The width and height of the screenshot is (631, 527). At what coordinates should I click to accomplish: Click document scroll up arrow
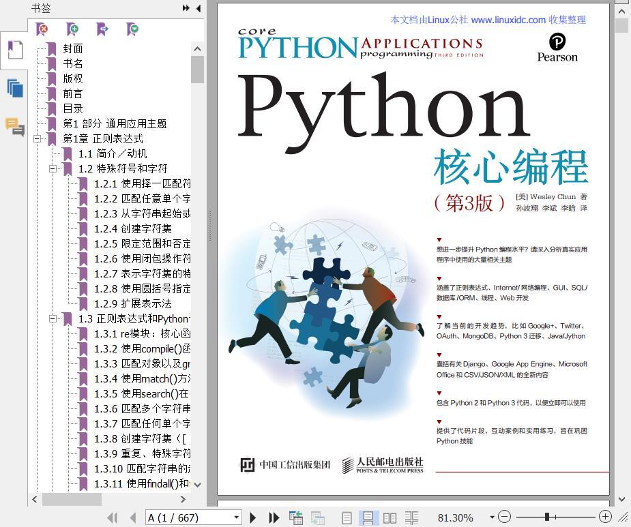pos(621,12)
